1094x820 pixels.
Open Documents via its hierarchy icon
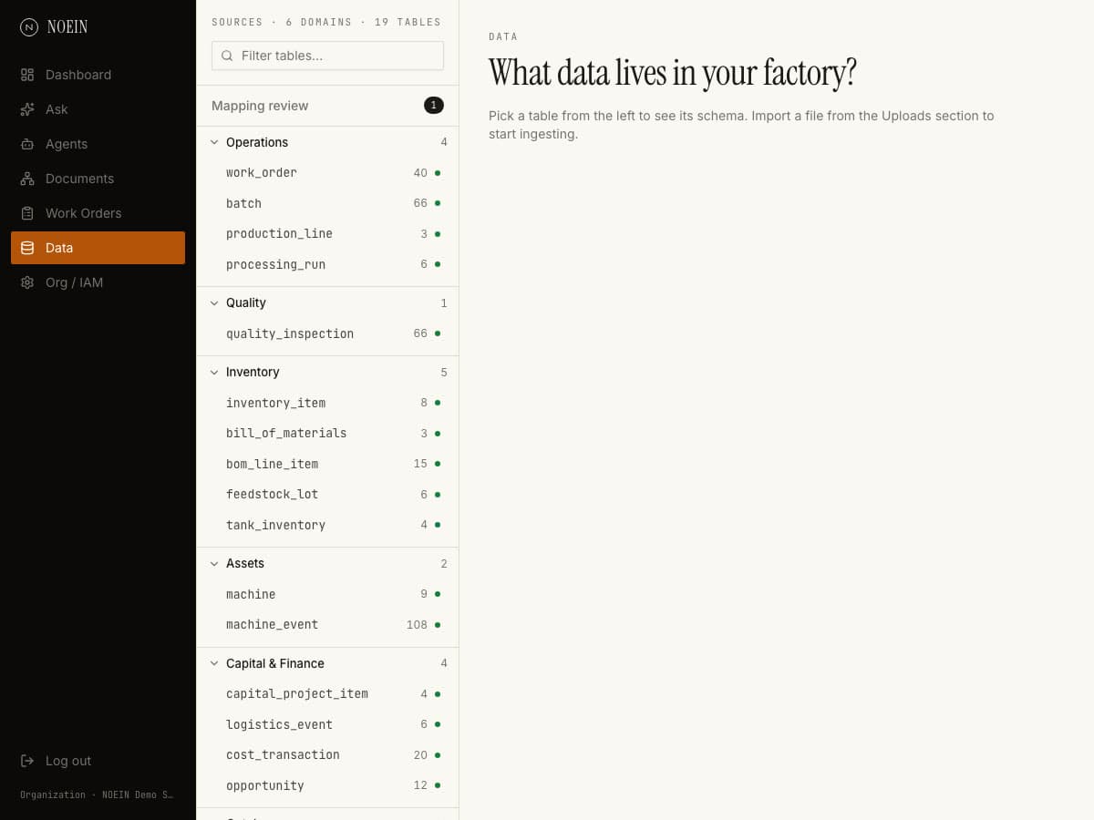click(x=27, y=179)
